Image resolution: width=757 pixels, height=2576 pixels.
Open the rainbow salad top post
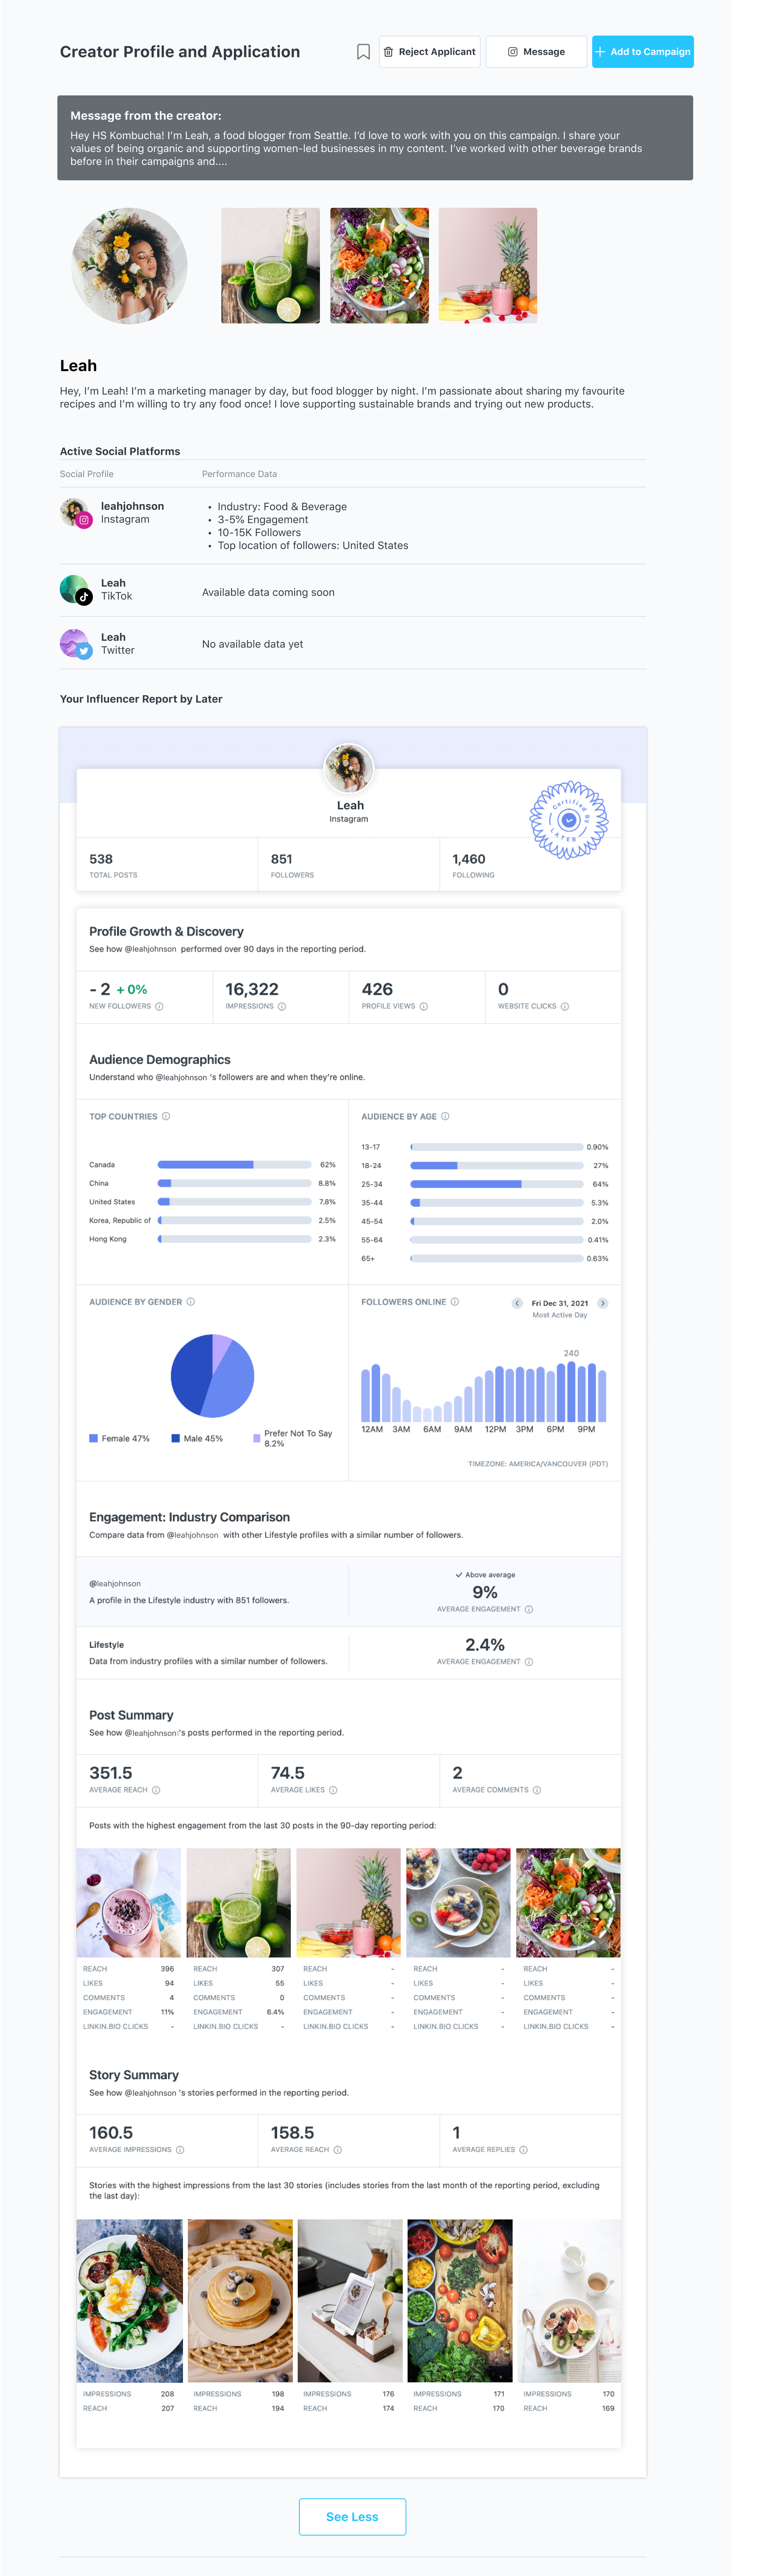pyautogui.click(x=568, y=1903)
